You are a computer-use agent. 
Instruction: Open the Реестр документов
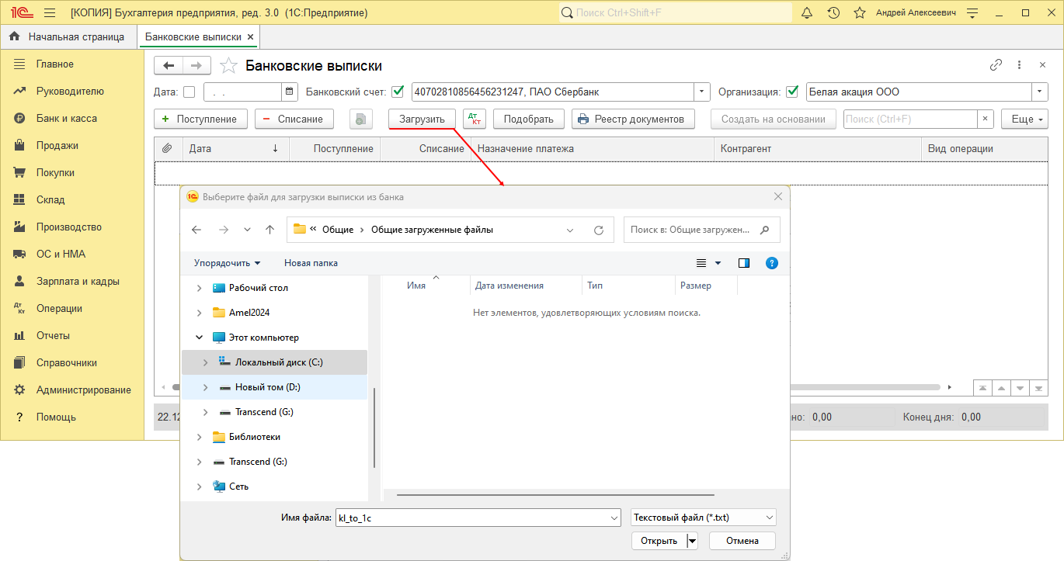click(x=633, y=119)
